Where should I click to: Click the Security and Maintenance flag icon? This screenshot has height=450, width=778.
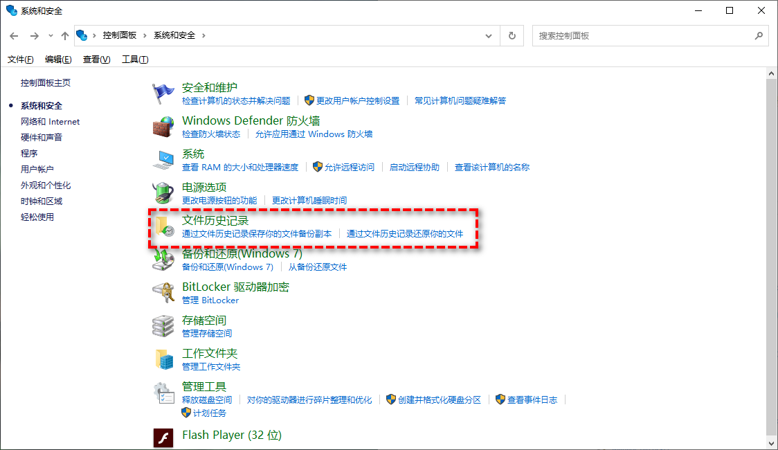pyautogui.click(x=163, y=93)
